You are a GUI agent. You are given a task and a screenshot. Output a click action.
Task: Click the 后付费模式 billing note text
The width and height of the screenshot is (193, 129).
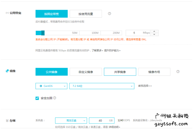(60, 22)
